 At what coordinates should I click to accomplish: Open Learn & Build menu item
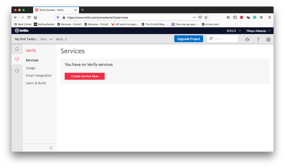[x=36, y=83]
